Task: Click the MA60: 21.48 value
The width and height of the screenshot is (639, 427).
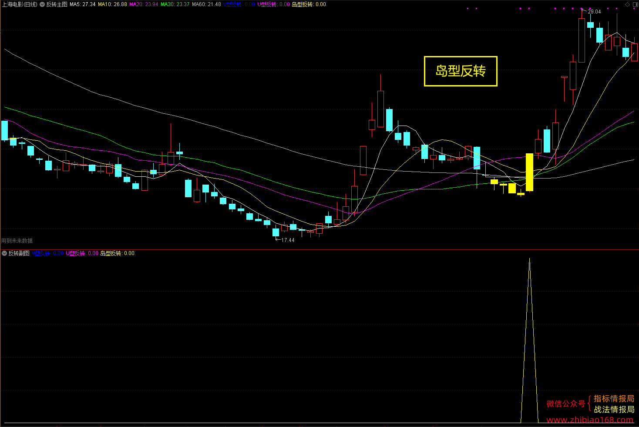Action: (x=207, y=4)
